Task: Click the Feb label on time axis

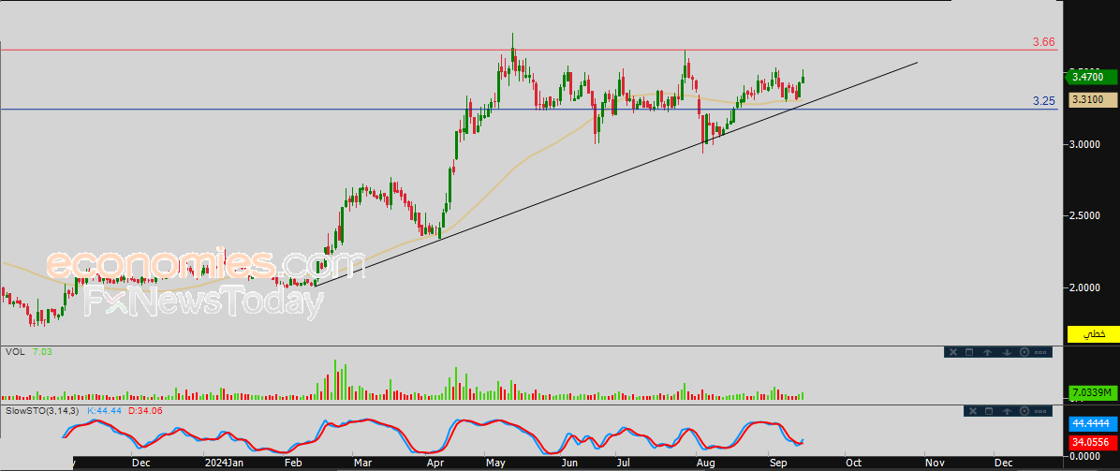Action: point(293,463)
